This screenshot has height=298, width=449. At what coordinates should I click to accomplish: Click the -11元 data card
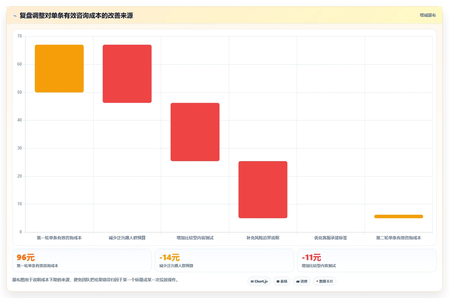tap(367, 260)
